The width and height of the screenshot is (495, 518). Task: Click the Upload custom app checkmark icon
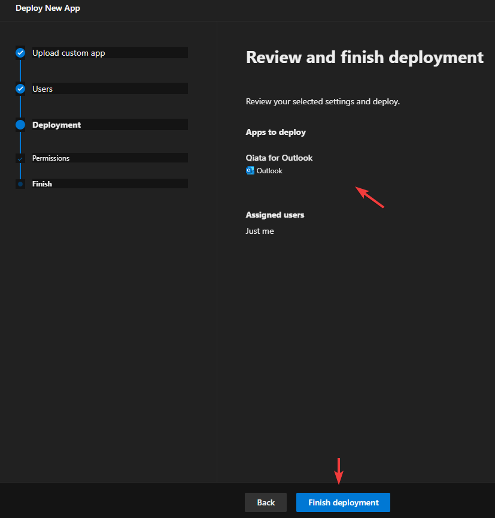[x=20, y=53]
